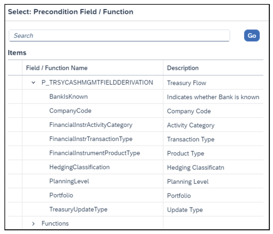Select the FinancialInstrumentProductType field

coord(94,153)
